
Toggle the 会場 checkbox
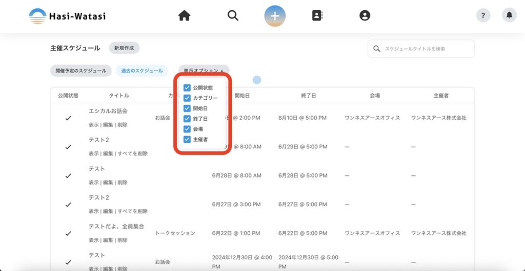187,129
